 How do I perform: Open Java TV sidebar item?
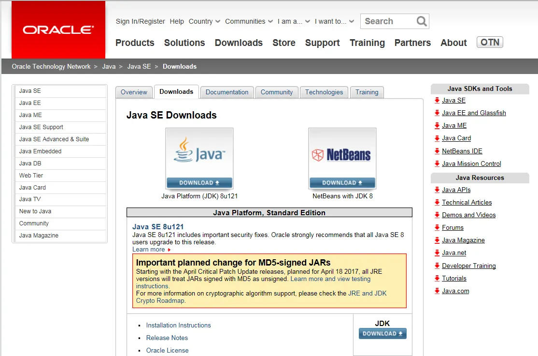click(x=60, y=199)
